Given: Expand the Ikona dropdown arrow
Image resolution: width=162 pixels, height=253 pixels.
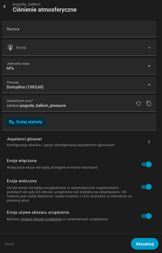Looking at the screenshot, I should (x=149, y=48).
